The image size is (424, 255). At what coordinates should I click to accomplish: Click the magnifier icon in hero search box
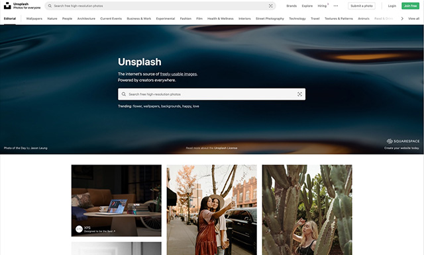[x=124, y=94]
